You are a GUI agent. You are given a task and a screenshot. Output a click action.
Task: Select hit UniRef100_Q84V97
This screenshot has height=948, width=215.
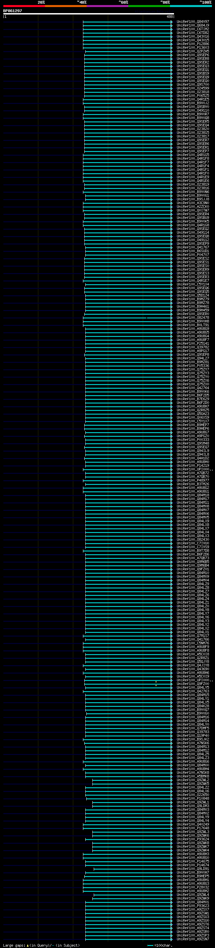[x=193, y=22]
